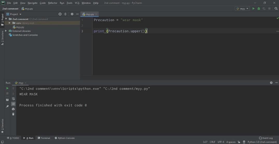
Task: Open the Python Console tool window
Action: tap(65, 138)
